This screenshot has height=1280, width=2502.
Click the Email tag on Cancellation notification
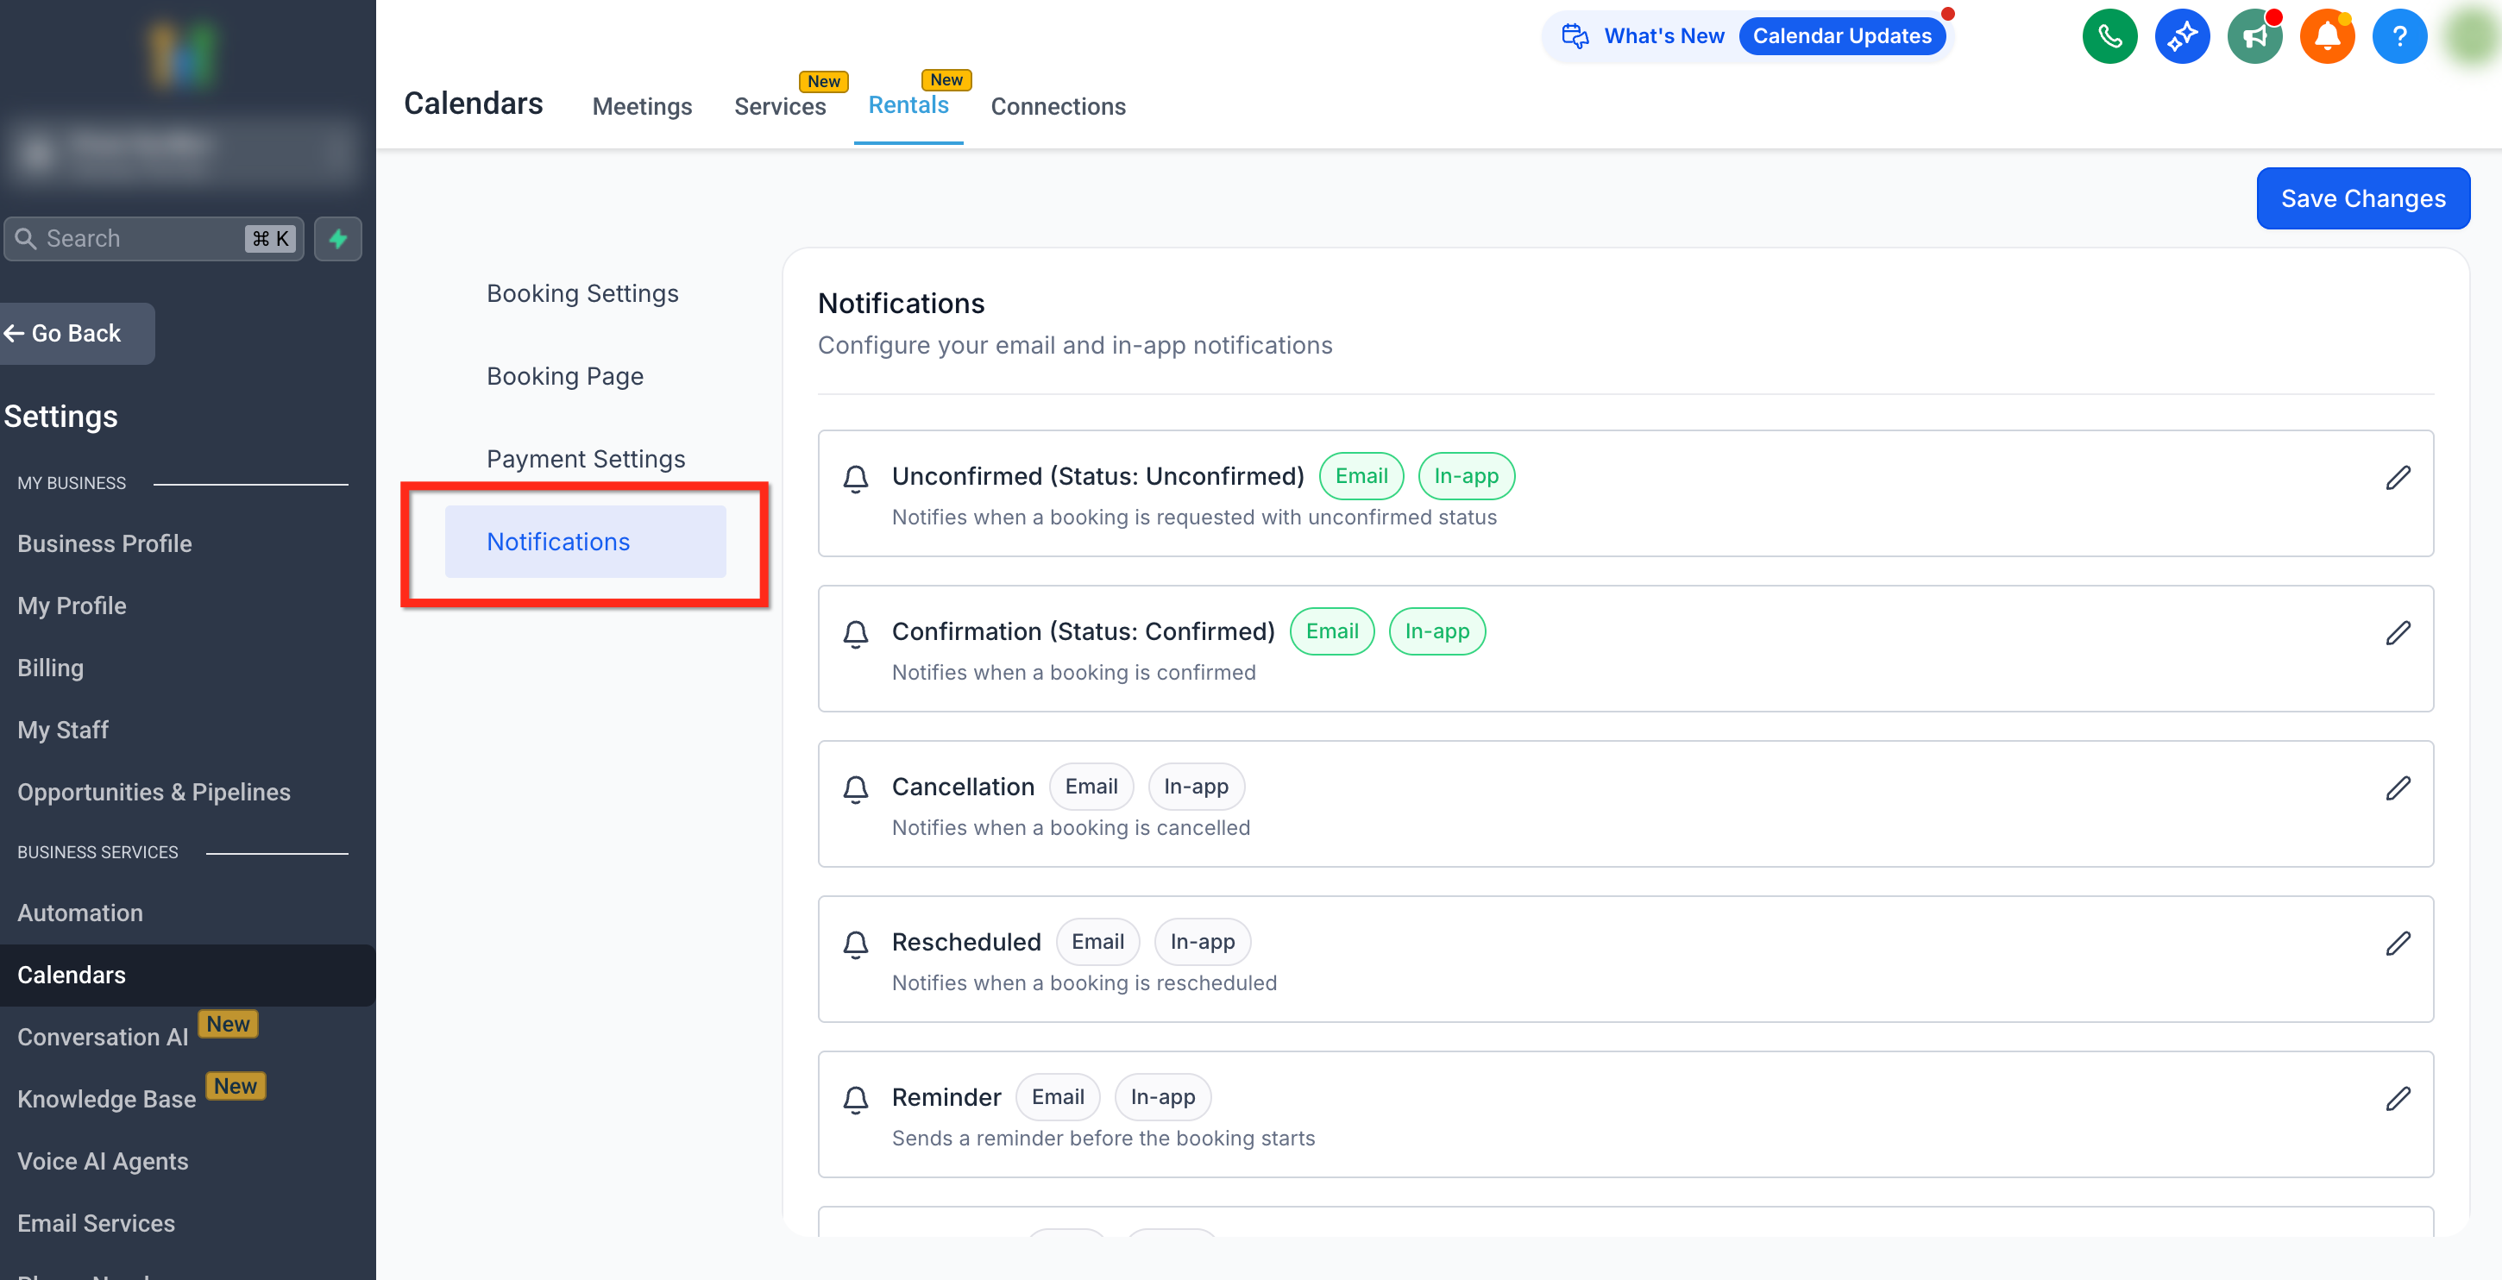click(1091, 787)
